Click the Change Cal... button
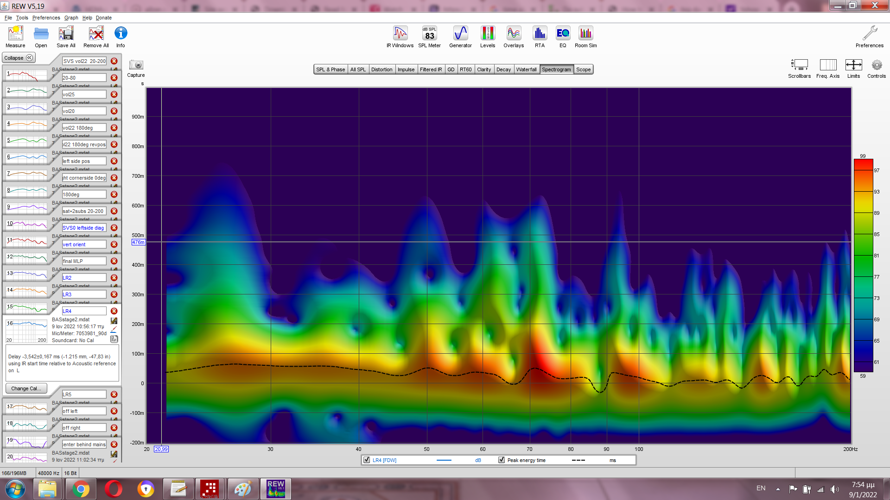The width and height of the screenshot is (890, 500). 26,388
